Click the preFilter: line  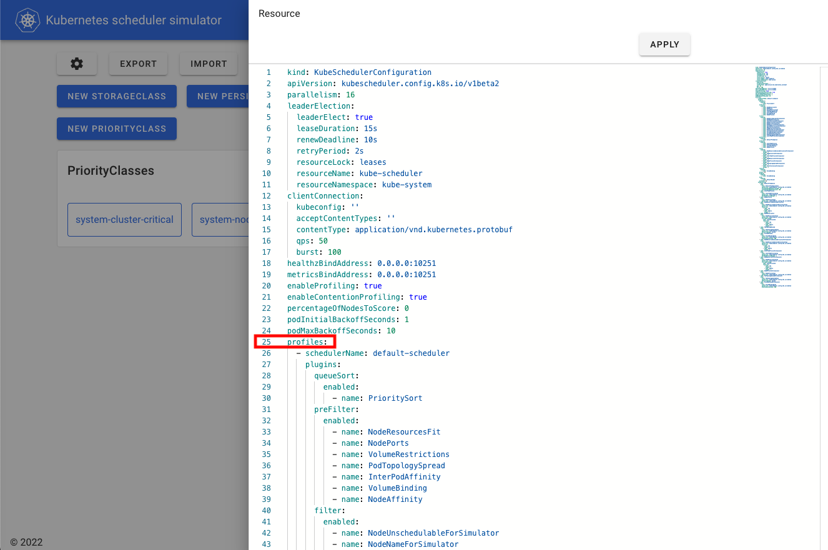coord(337,410)
